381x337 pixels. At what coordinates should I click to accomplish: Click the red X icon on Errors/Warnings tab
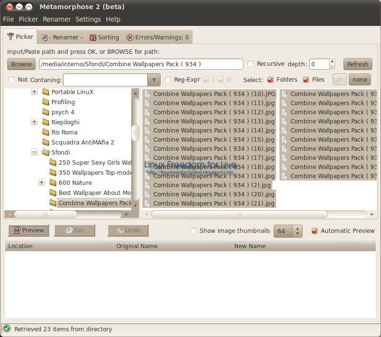(x=130, y=37)
